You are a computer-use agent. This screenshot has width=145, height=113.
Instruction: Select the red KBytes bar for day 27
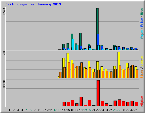[119, 103]
